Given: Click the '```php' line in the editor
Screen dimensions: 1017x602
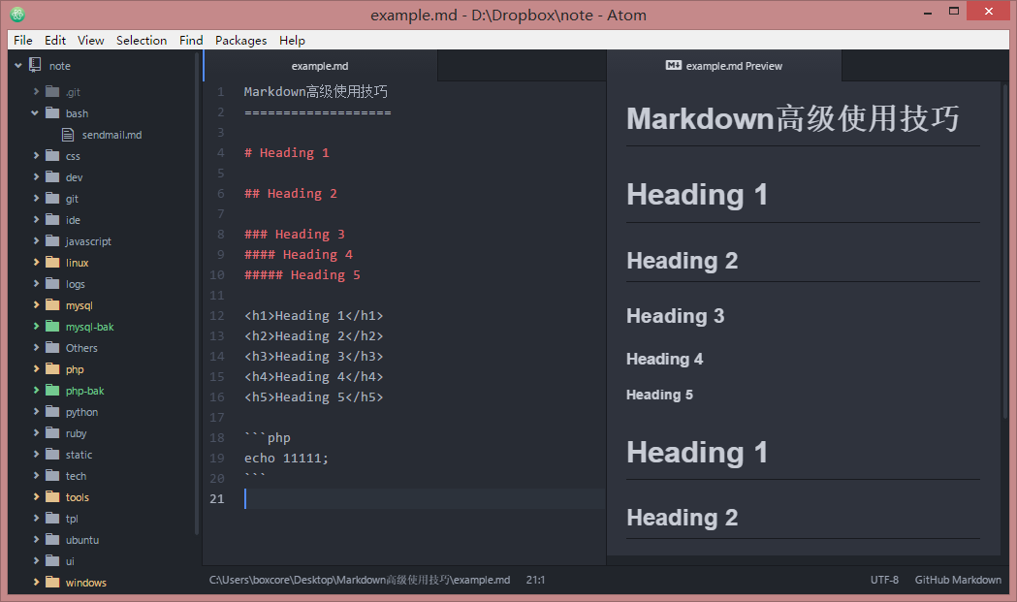Looking at the screenshot, I should point(268,438).
